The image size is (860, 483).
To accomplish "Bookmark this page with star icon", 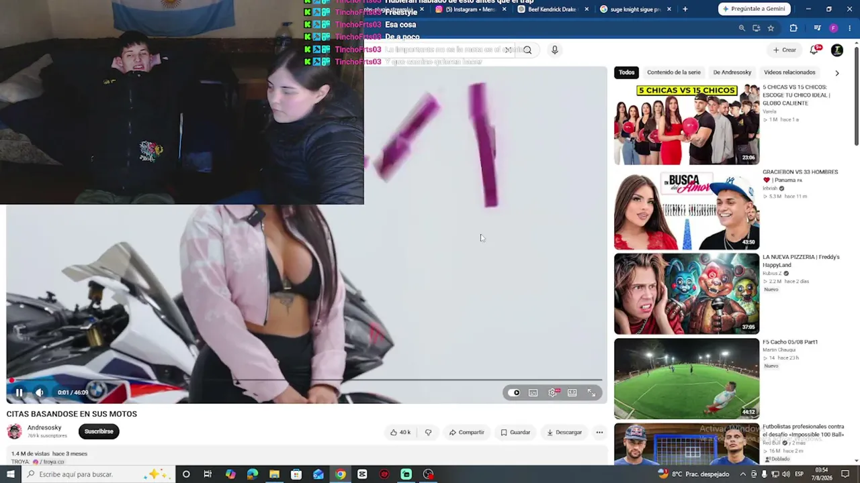I will tap(771, 28).
